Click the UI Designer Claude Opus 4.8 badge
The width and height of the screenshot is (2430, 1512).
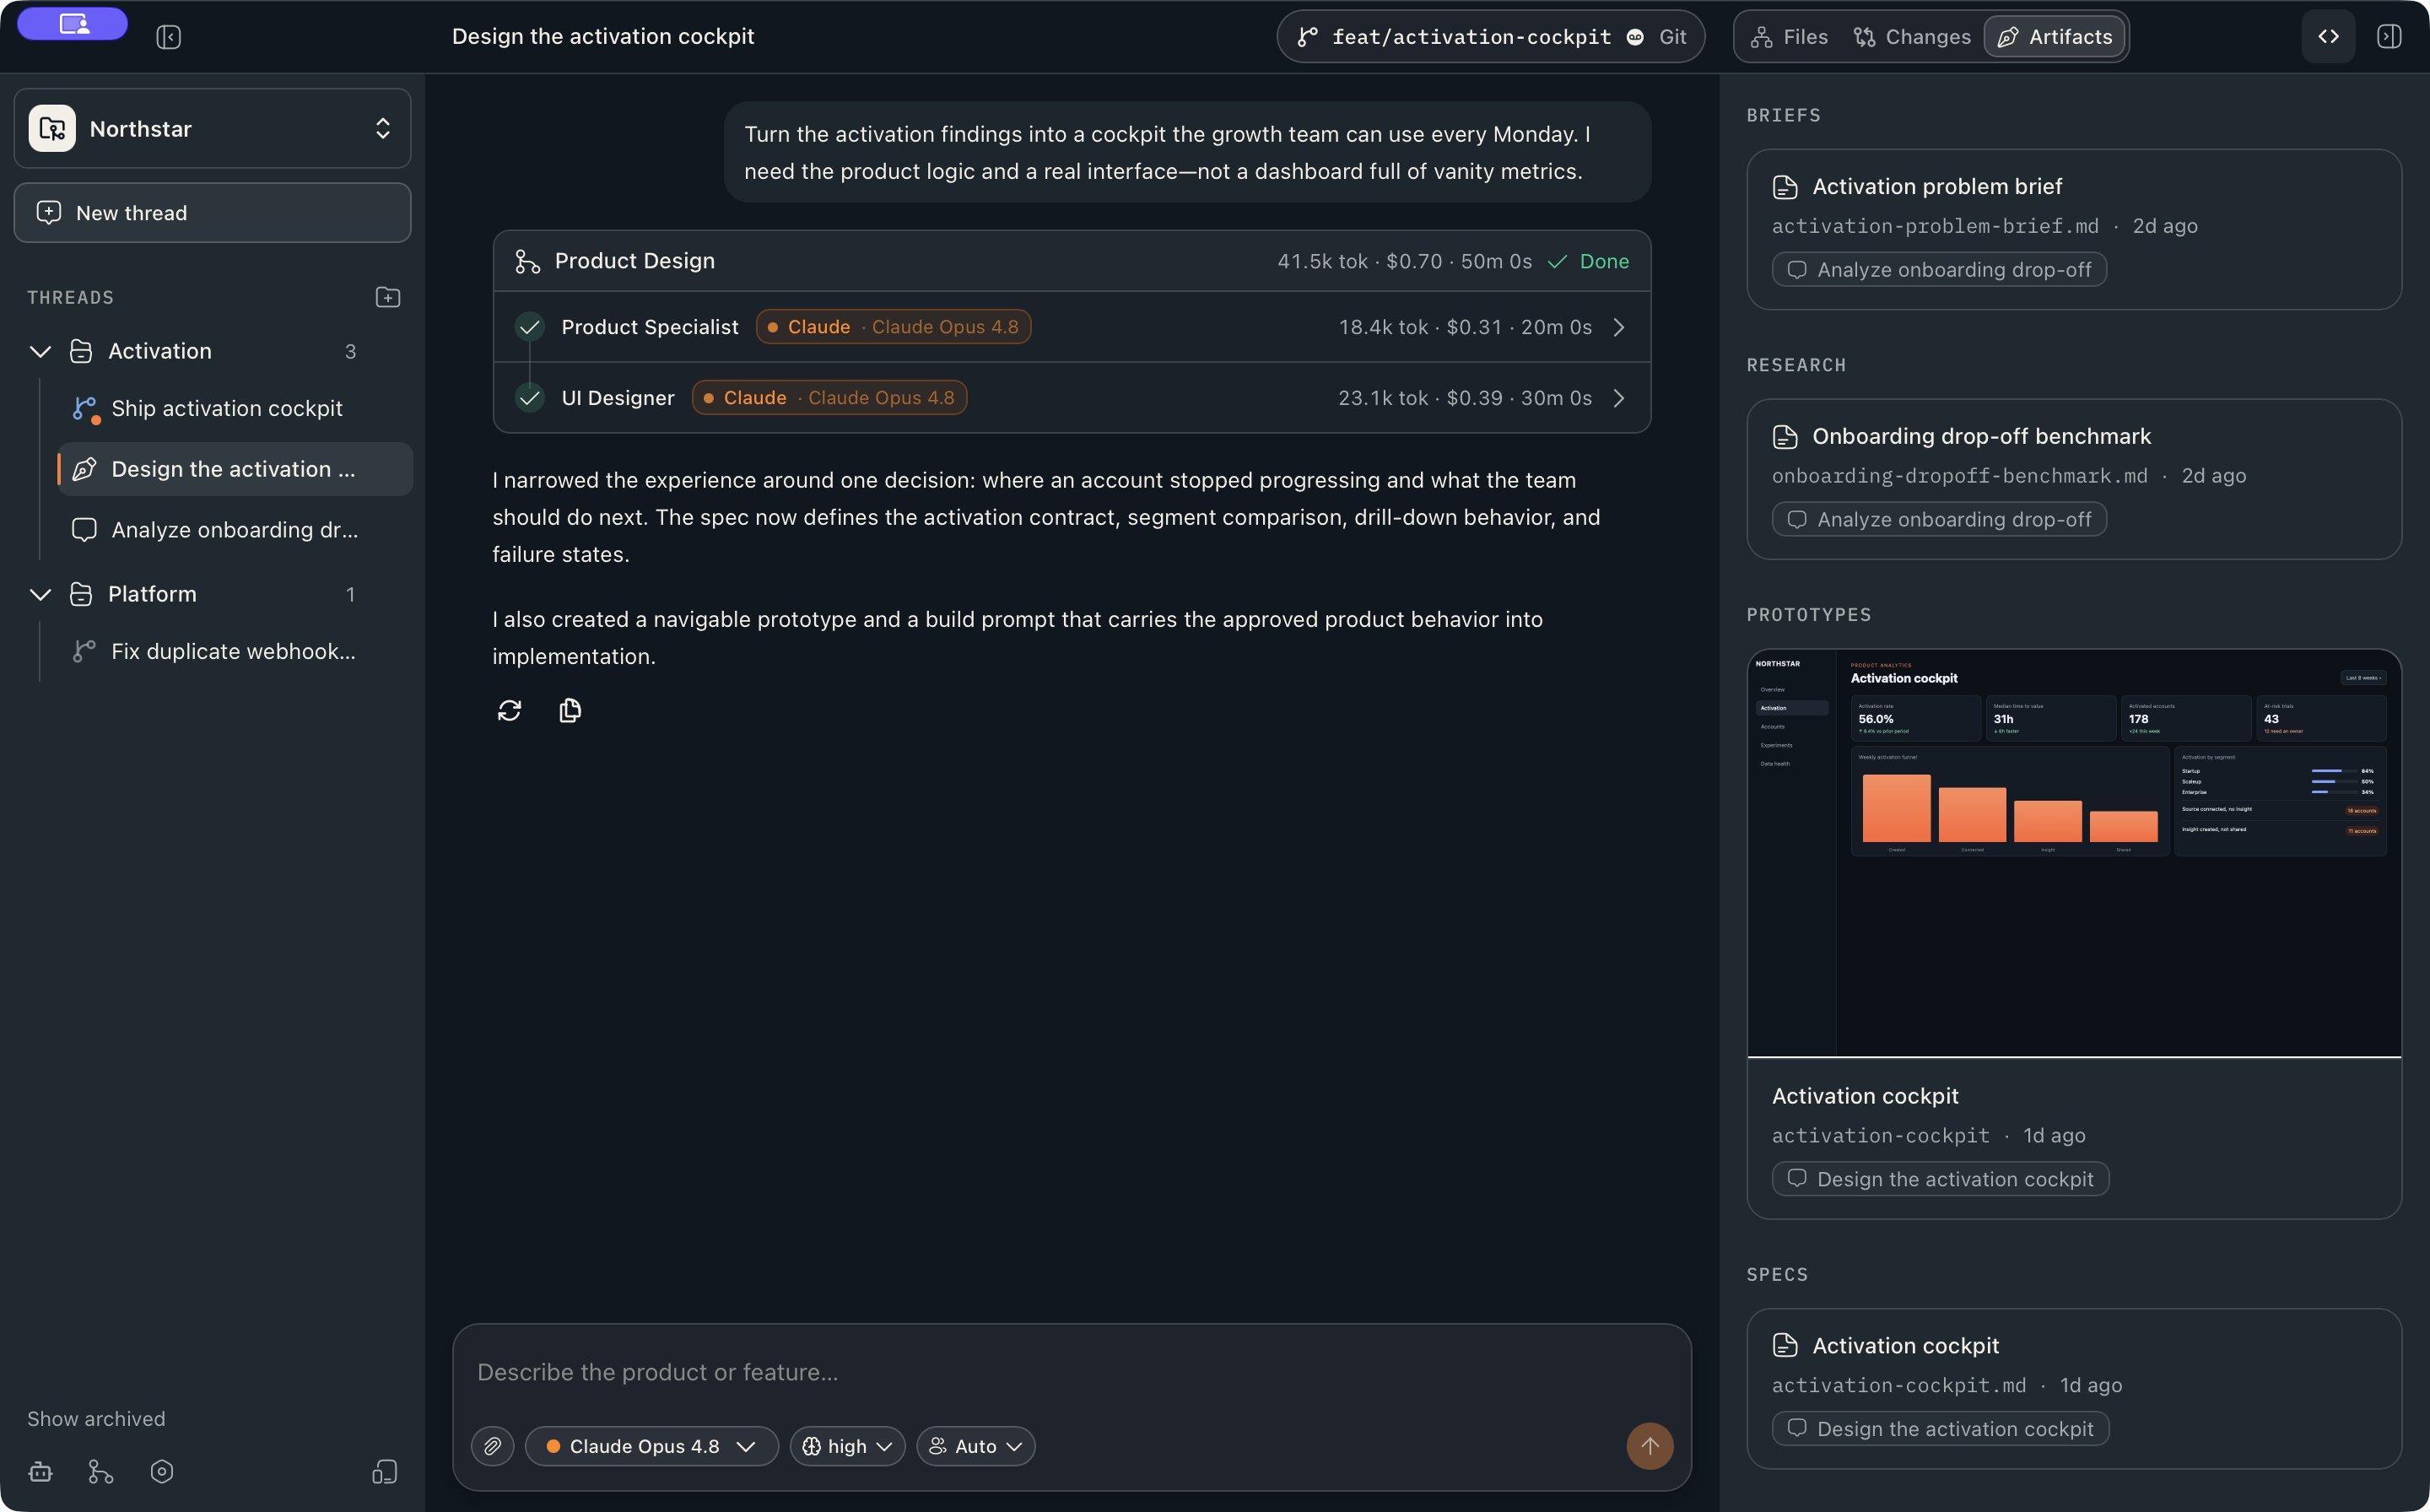point(829,398)
